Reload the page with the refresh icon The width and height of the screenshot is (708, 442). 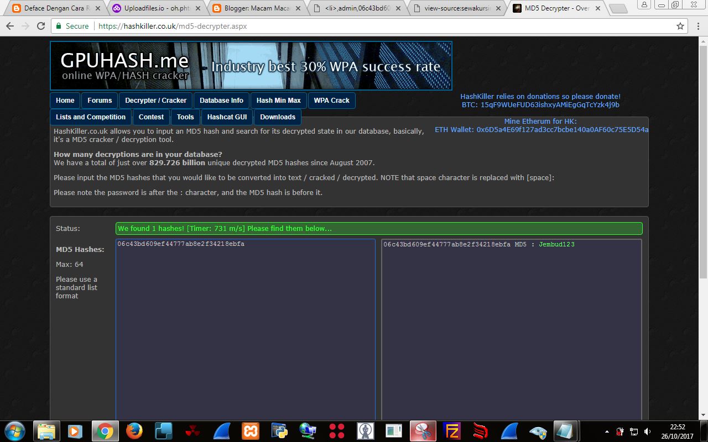[x=41, y=26]
